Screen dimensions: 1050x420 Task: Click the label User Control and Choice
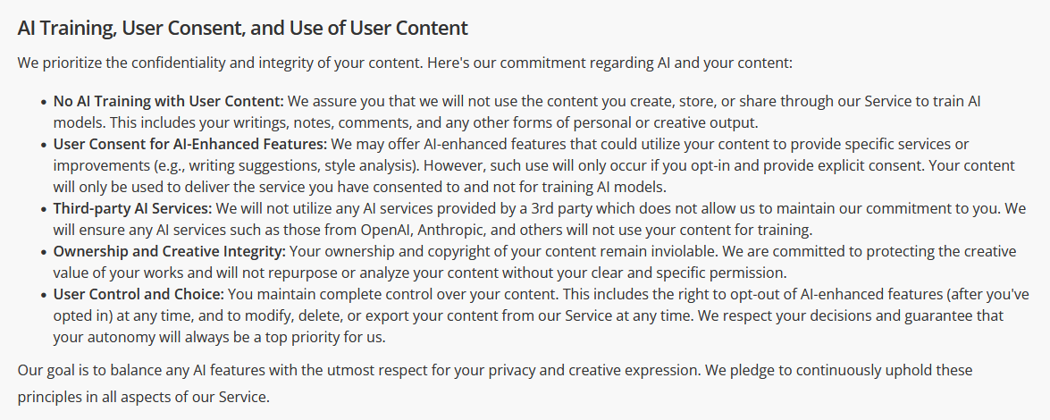click(139, 294)
